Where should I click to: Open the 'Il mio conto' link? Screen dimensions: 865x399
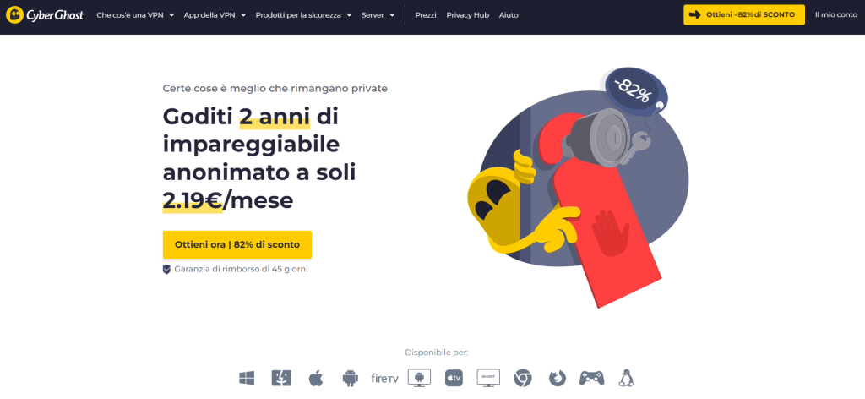pyautogui.click(x=835, y=15)
